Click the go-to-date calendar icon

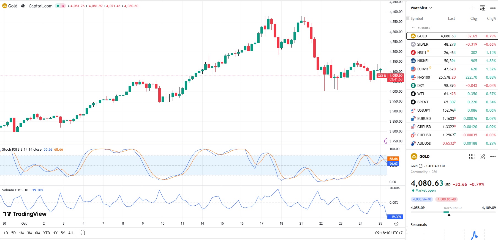82,233
